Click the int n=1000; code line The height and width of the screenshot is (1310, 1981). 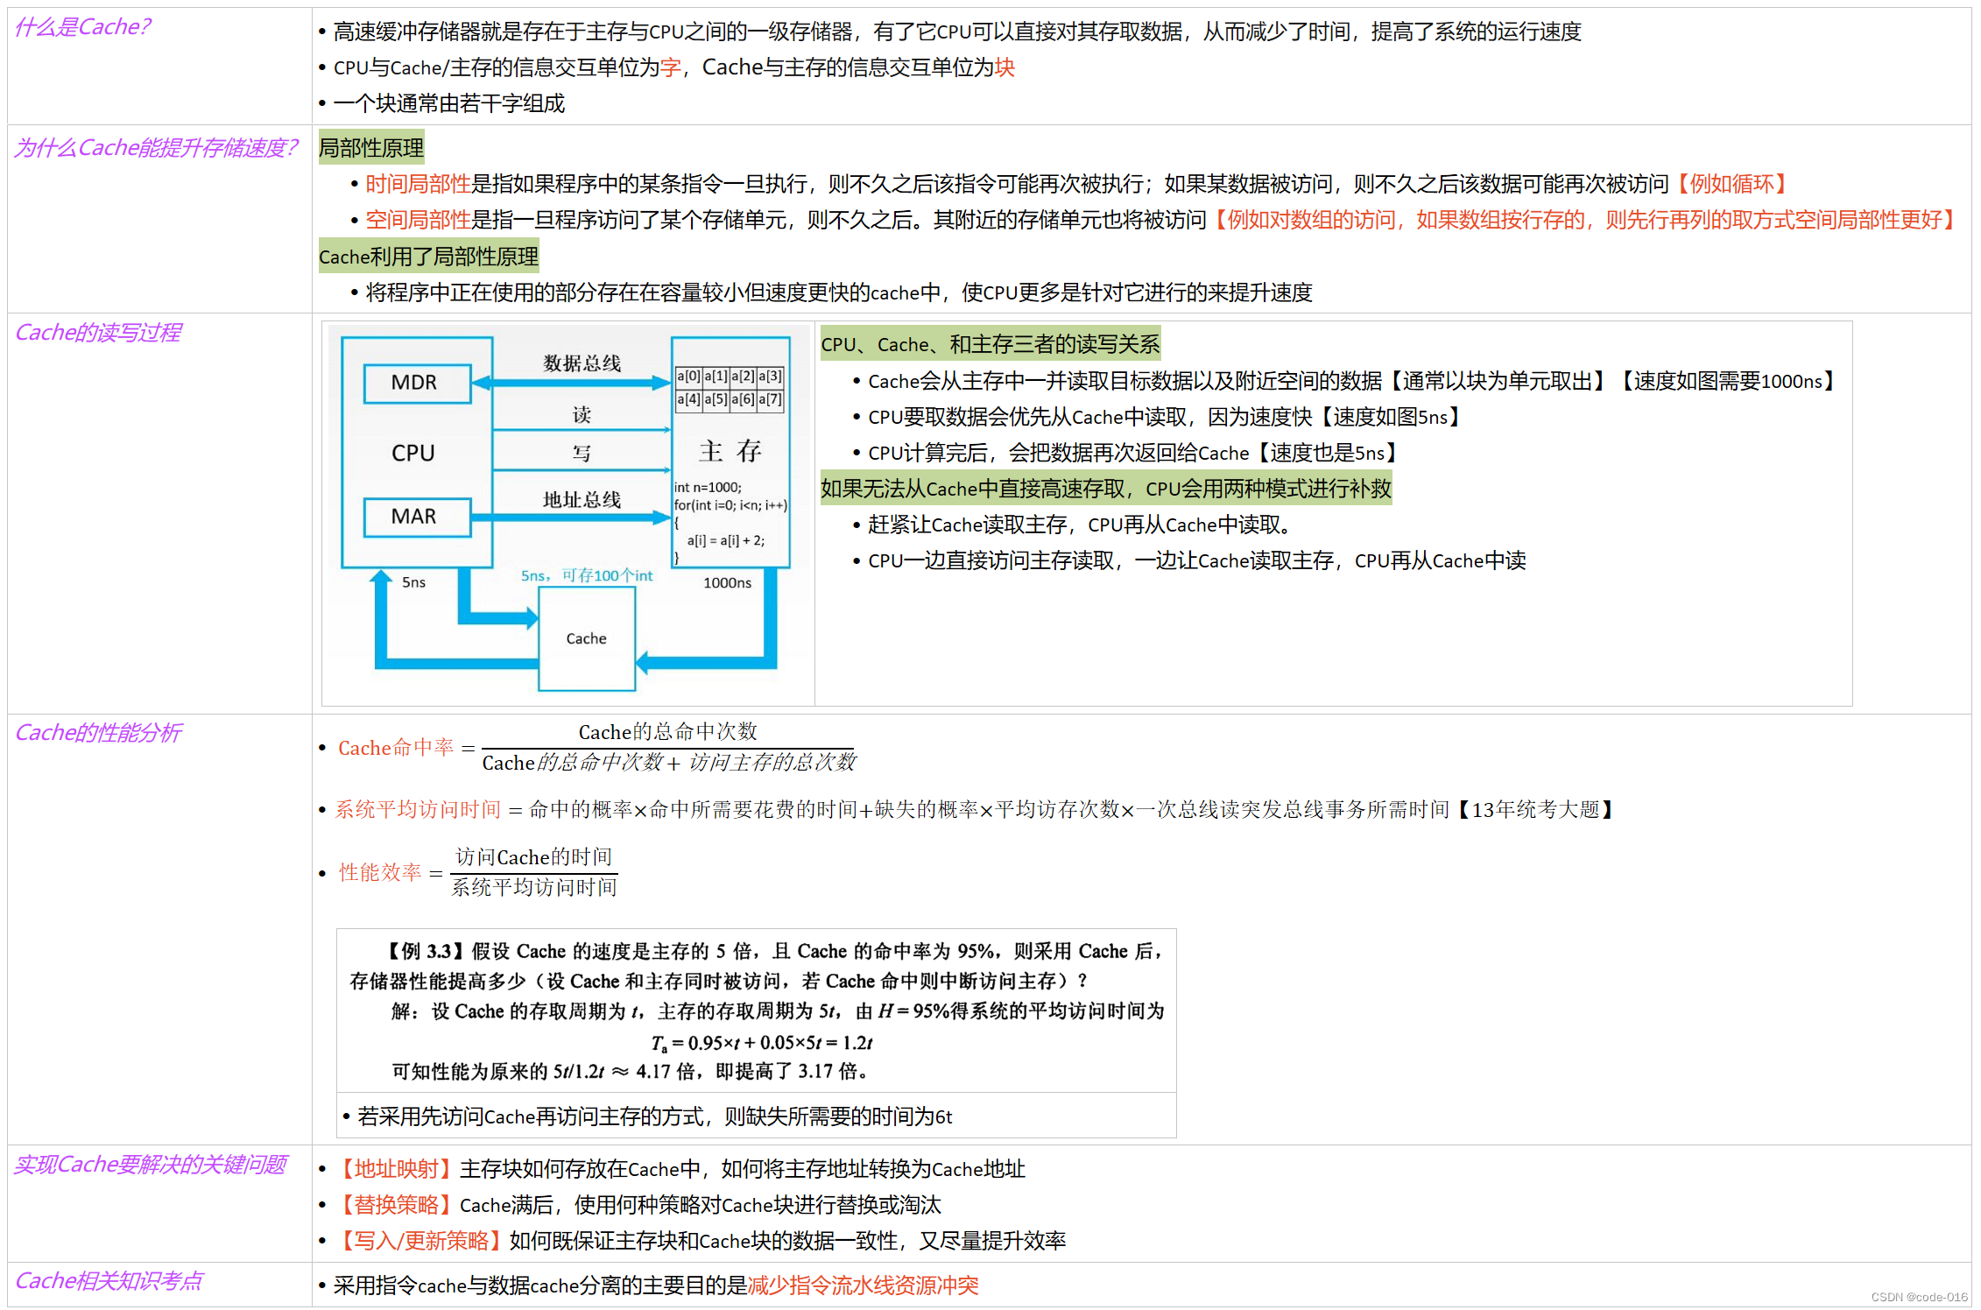point(708,488)
